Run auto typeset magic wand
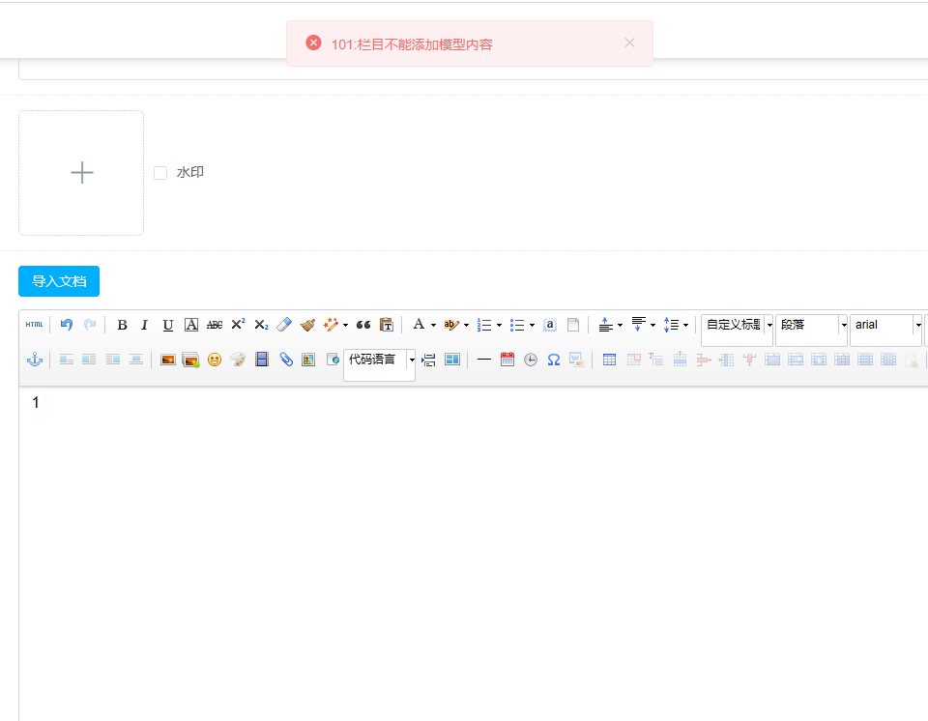The height and width of the screenshot is (721, 928). pyautogui.click(x=331, y=325)
